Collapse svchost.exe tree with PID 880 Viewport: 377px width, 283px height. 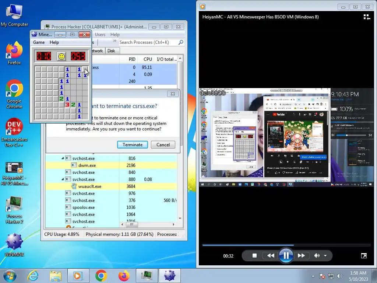[x=63, y=179]
